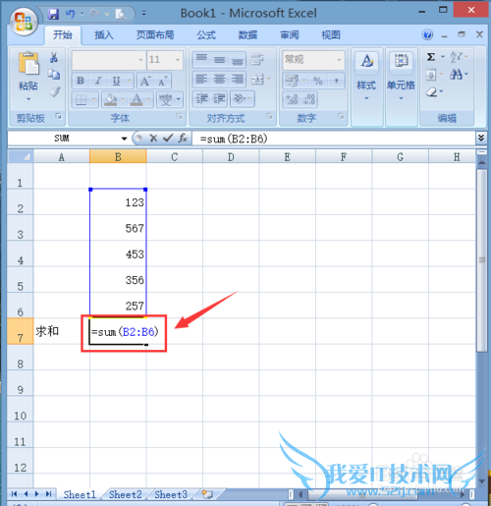Align text to bottom
The height and width of the screenshot is (506, 491).
point(238,60)
